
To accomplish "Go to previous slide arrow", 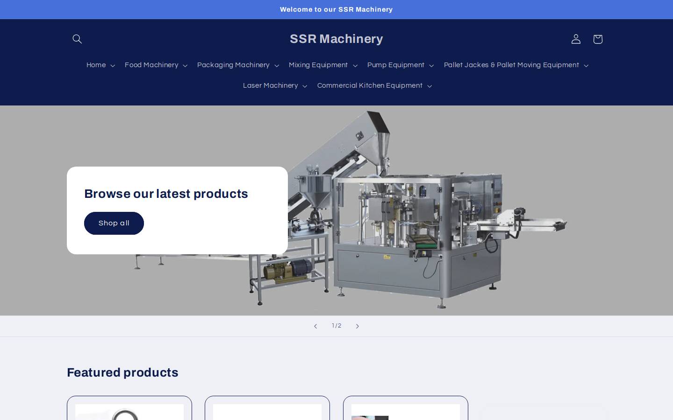I will 315,326.
